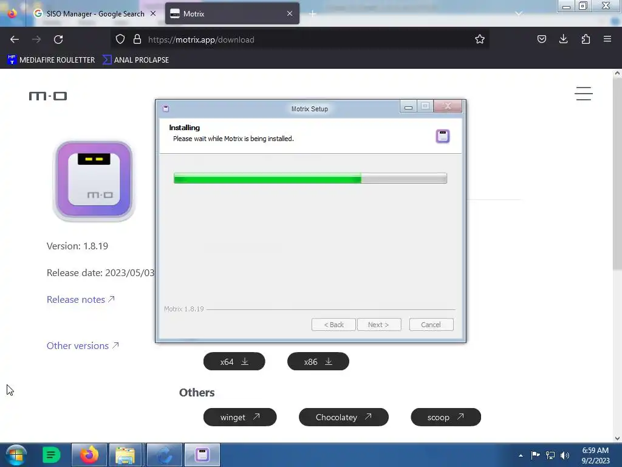List all tabs dropdown arrow
The width and height of the screenshot is (622, 467).
tap(519, 14)
